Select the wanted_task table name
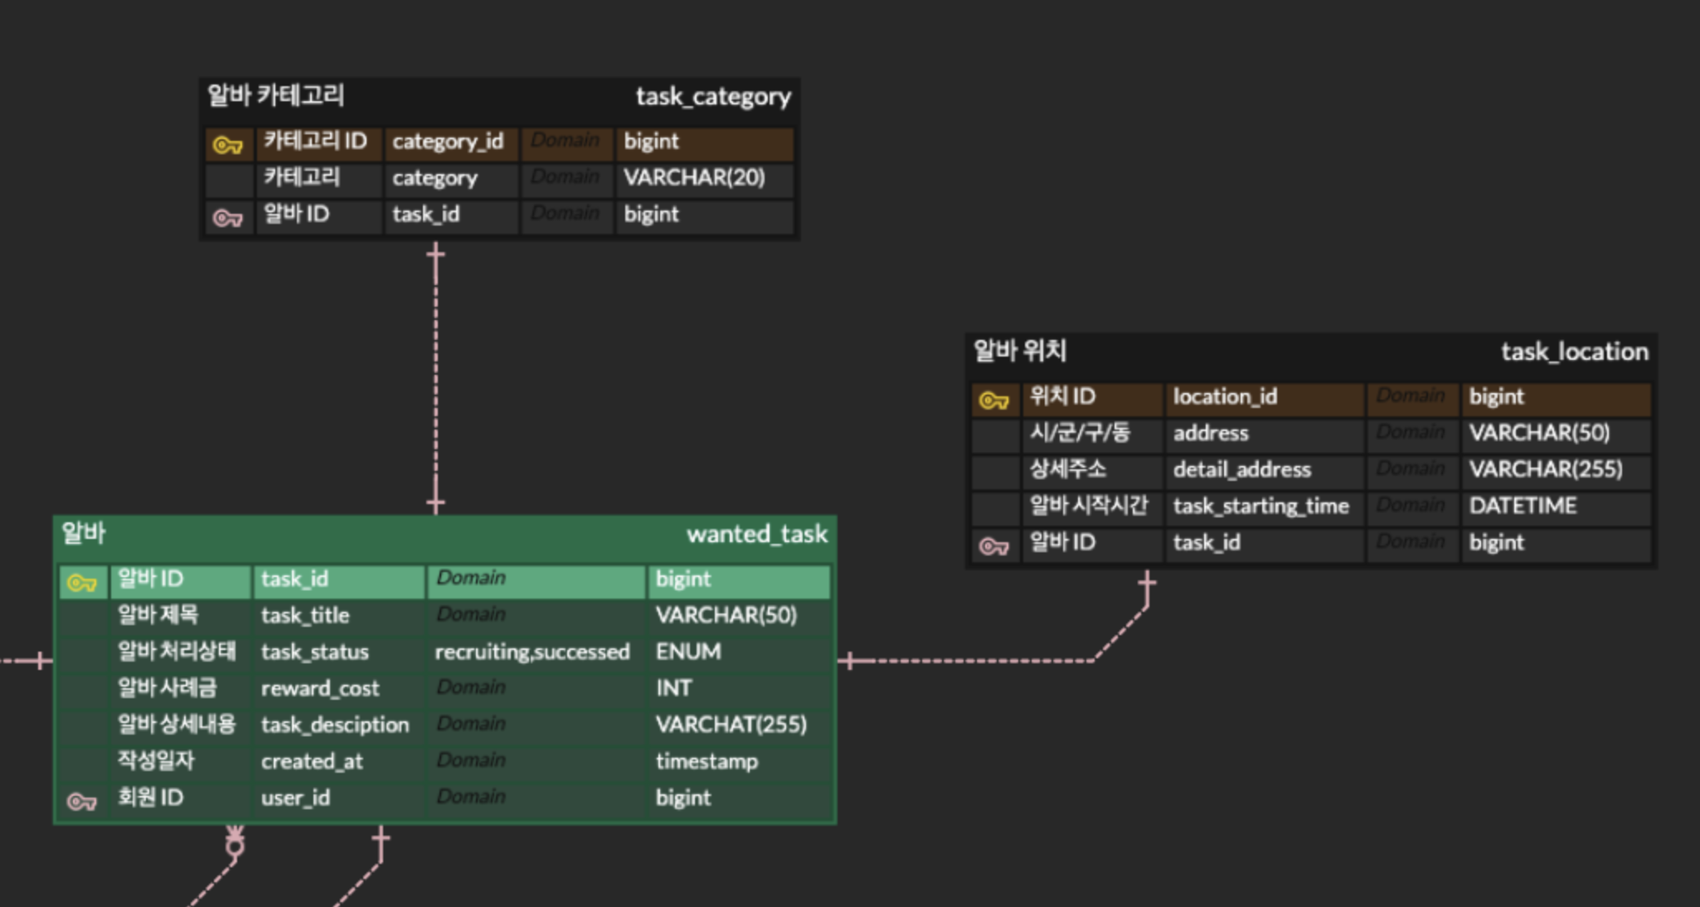 click(756, 535)
